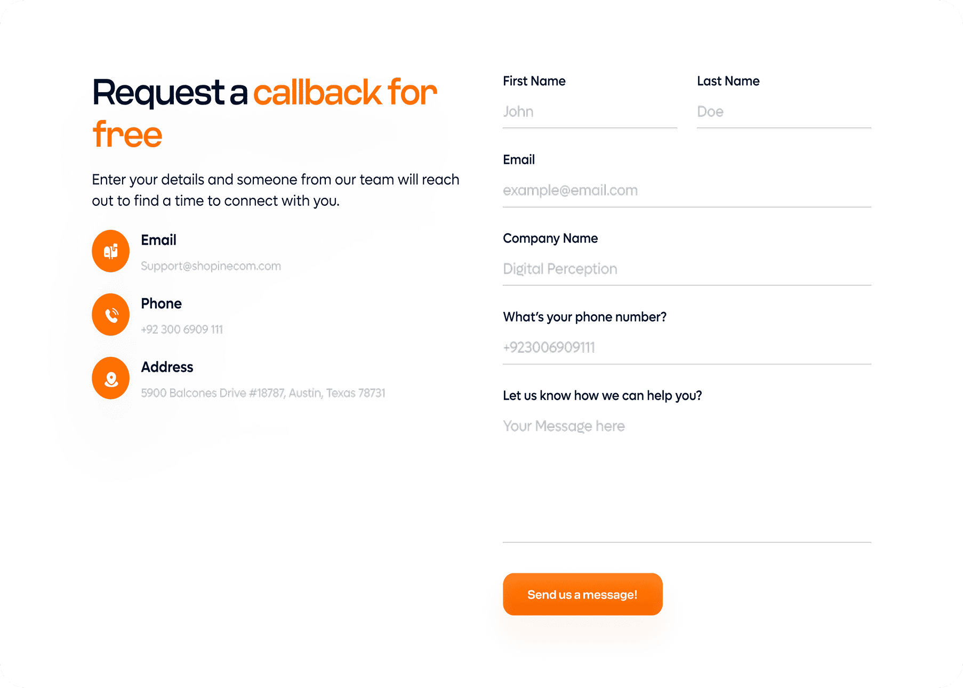Click the Request a callback for free heading

(264, 113)
